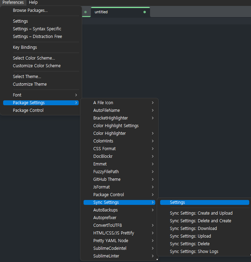Image resolution: width=251 pixels, height=262 pixels.
Task: Run Sync Settings: Delete
Action: 205,244
